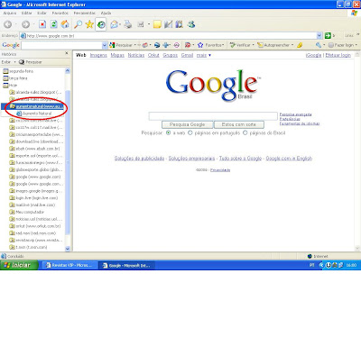Expand the terça-feira history group
The width and height of the screenshot is (361, 337).
pyautogui.click(x=15, y=78)
